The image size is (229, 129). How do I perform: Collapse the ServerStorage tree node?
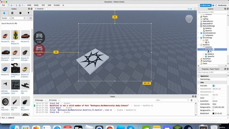coord(199,38)
